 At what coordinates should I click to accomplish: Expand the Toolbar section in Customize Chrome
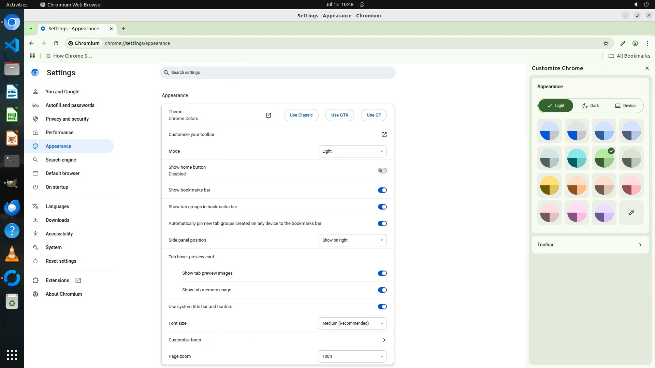pos(590,245)
